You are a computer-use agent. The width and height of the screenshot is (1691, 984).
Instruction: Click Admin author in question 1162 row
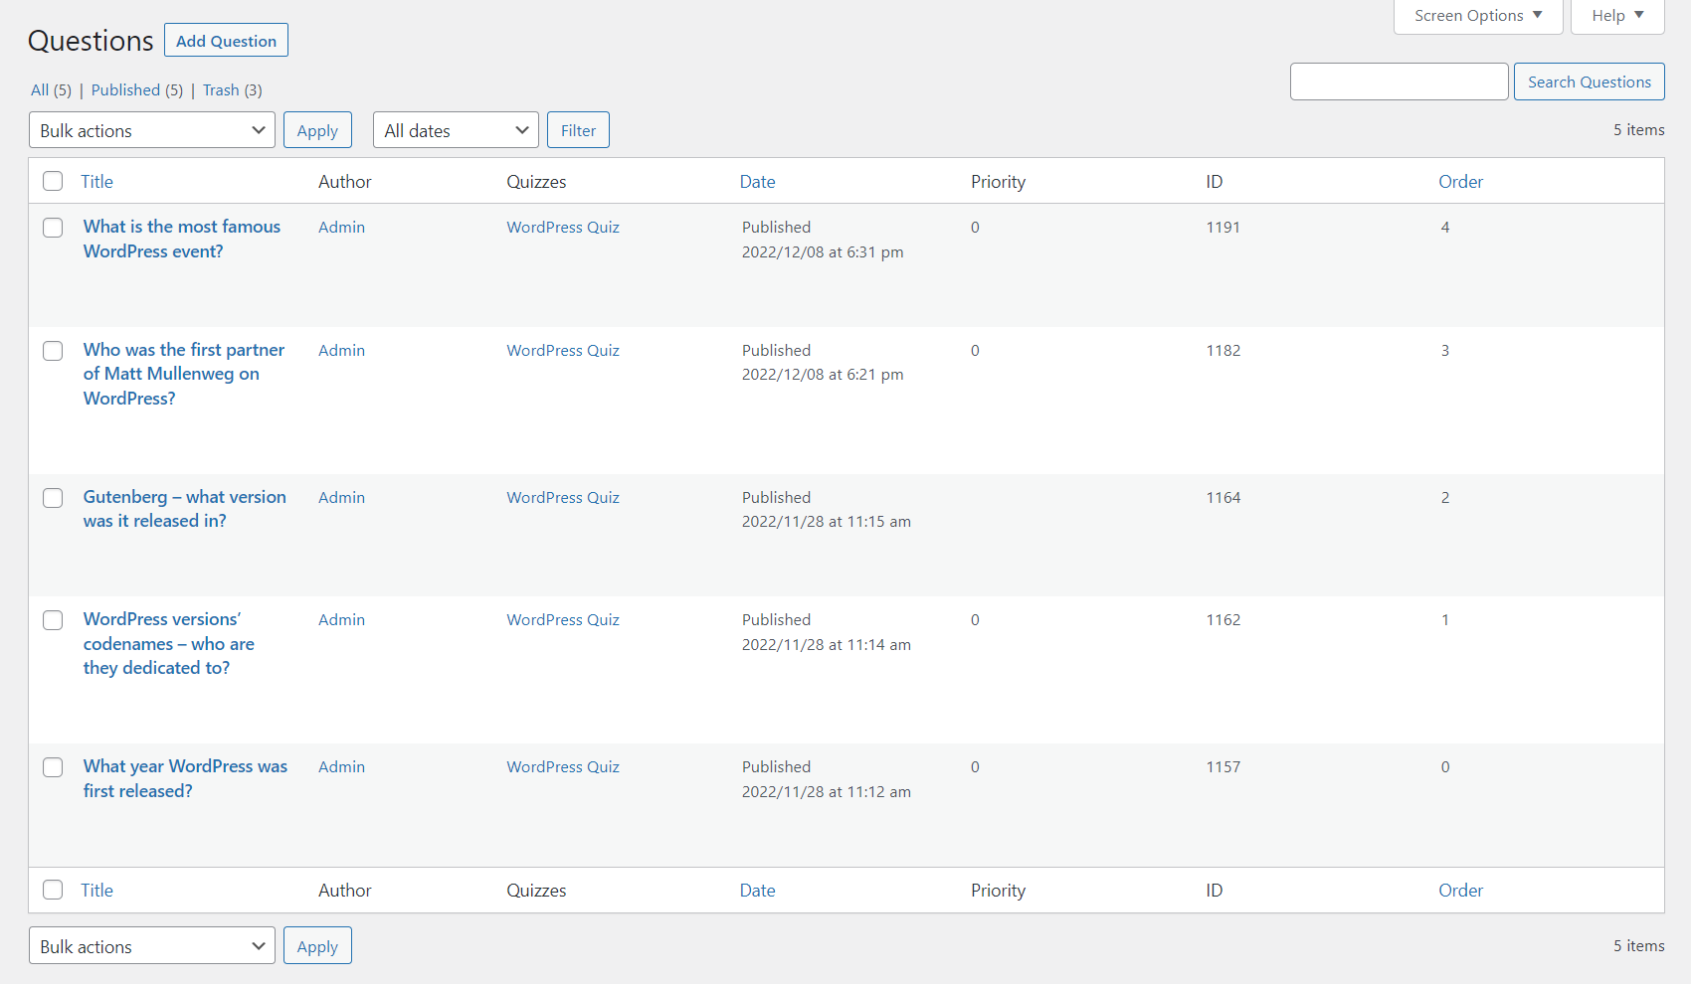coord(341,620)
